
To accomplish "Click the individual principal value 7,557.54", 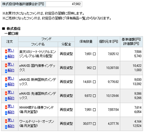I will point(113,110).
